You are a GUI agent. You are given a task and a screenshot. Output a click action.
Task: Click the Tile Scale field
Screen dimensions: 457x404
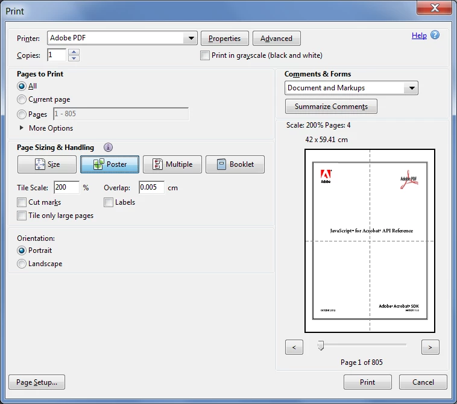[67, 187]
